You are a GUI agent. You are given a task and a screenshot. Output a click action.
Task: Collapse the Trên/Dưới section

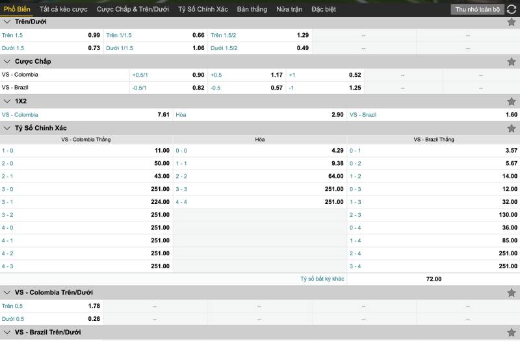[x=8, y=22]
